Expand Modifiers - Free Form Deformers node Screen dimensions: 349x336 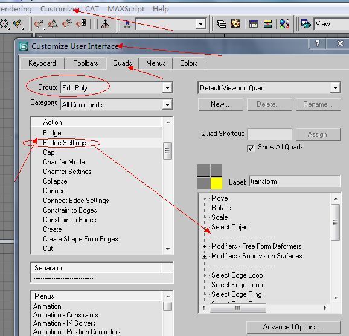click(x=204, y=246)
